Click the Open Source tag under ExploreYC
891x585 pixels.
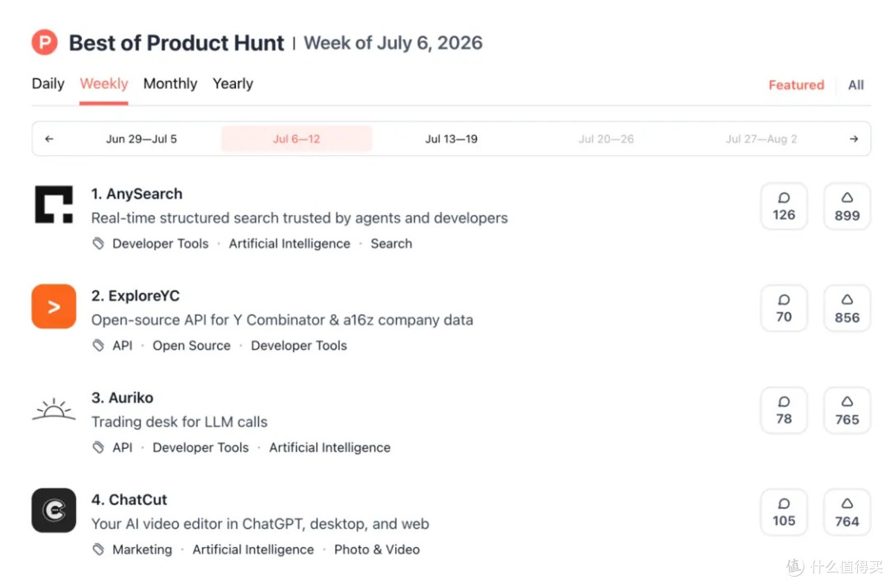[x=191, y=345]
